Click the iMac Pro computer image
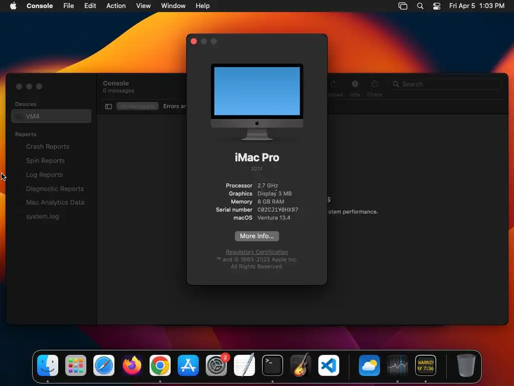This screenshot has width=514, height=386. pyautogui.click(x=256, y=102)
